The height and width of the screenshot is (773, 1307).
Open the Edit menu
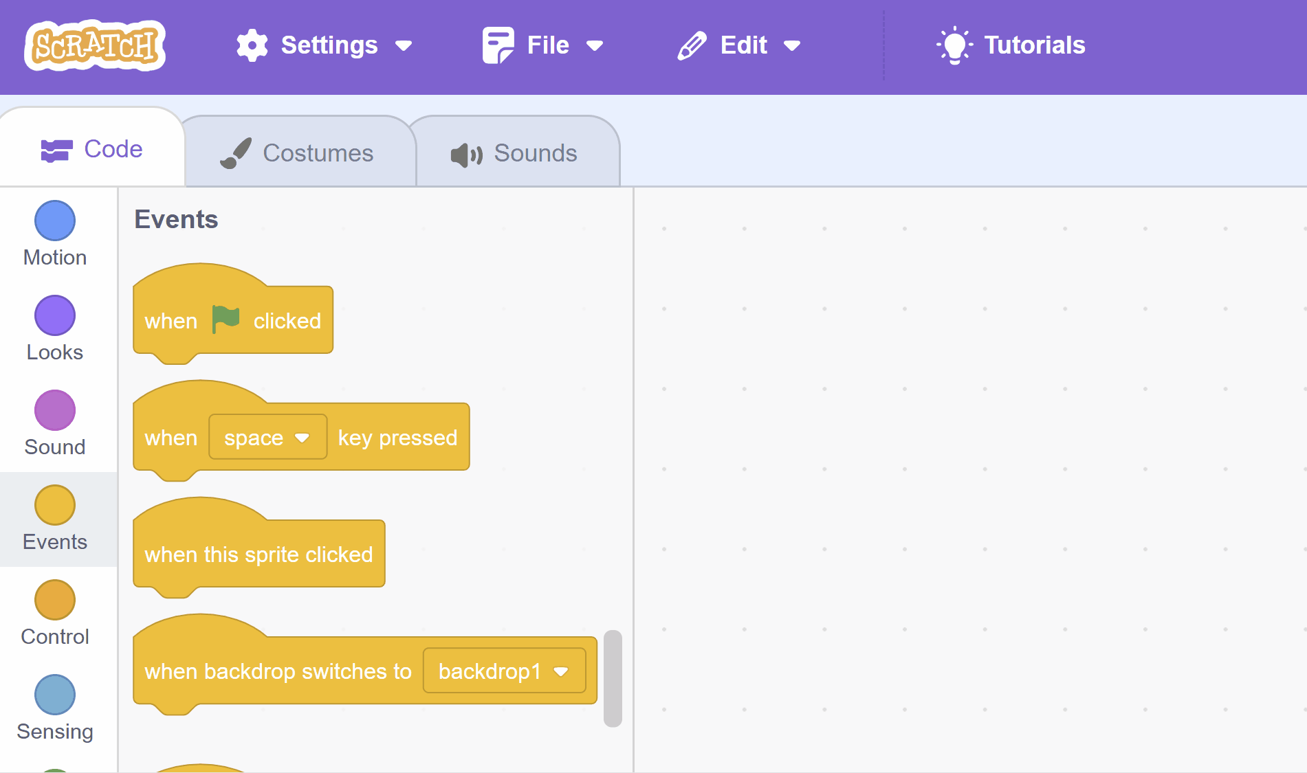coord(739,45)
